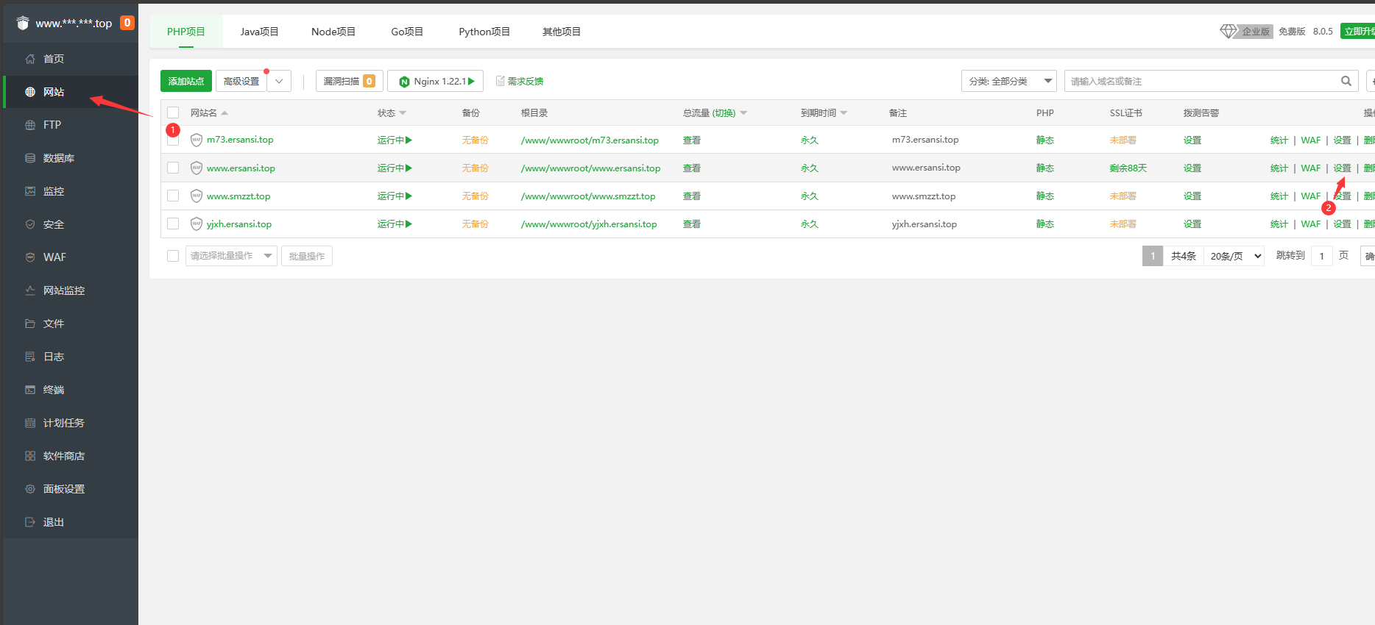Check the bottom batch select-all checkbox
The width and height of the screenshot is (1375, 625).
[173, 256]
